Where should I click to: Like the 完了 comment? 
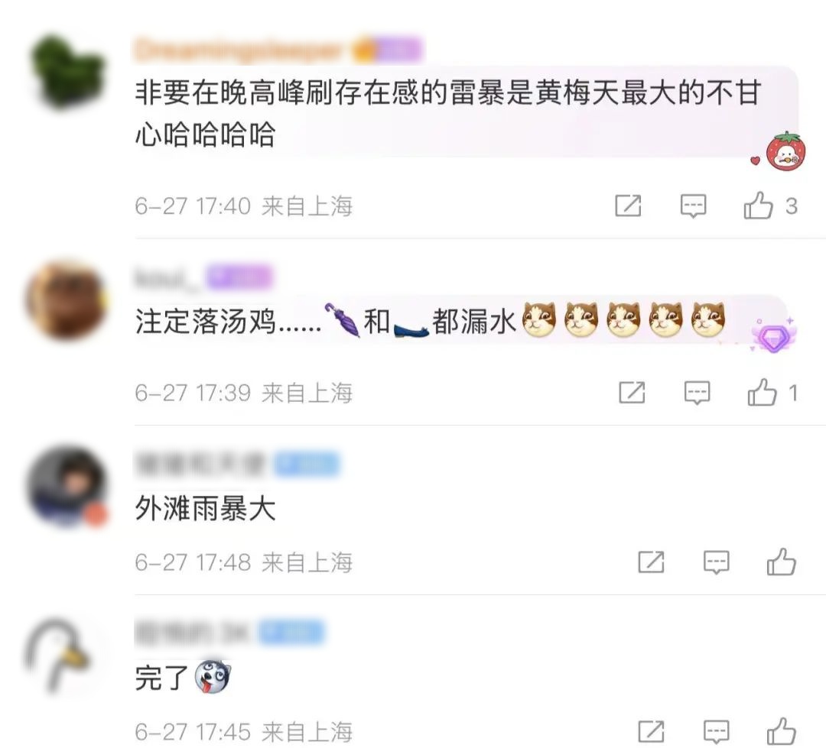tap(781, 732)
